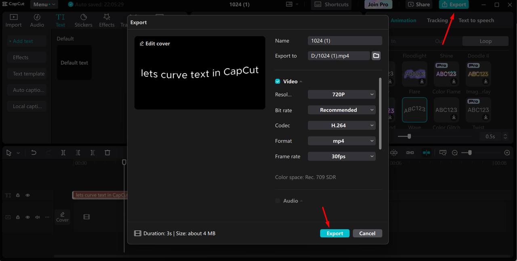The height and width of the screenshot is (261, 517).
Task: Click the Default text thumbnail
Action: pos(74,62)
